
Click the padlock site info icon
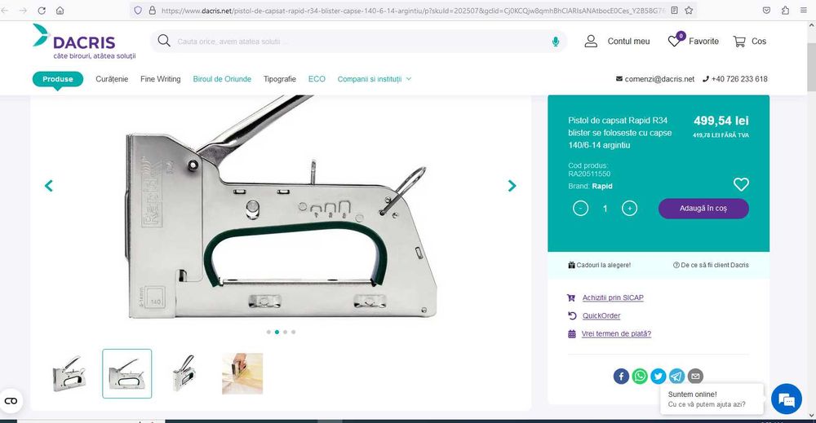152,10
